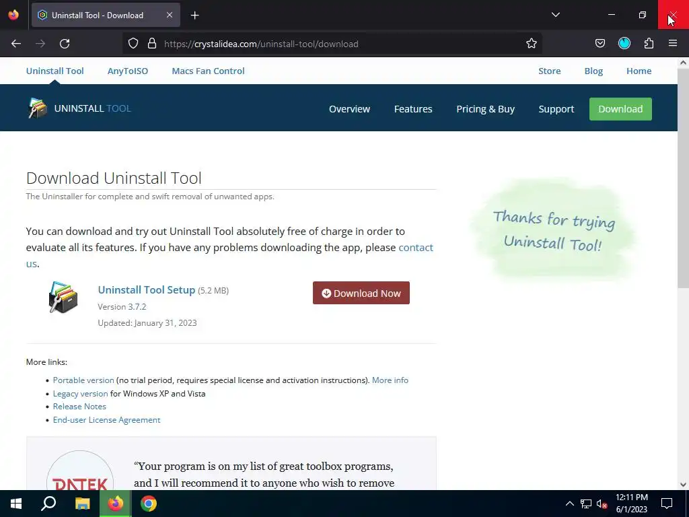Open File Explorer from taskbar
This screenshot has height=517, width=689.
[82, 504]
